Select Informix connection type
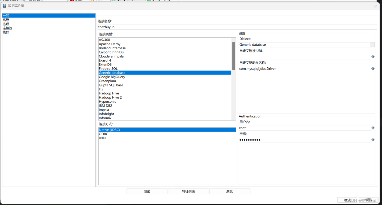Screen dimensions: 382x205 165,118
